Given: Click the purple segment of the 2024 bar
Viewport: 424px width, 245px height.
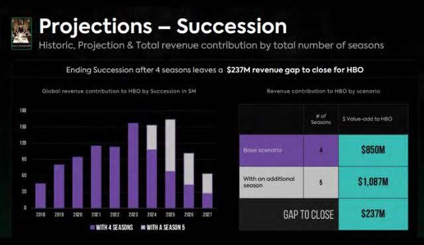Looking at the screenshot, I should (152, 179).
